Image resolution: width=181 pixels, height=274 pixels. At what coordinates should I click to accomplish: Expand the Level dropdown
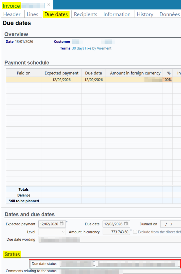point(63,232)
